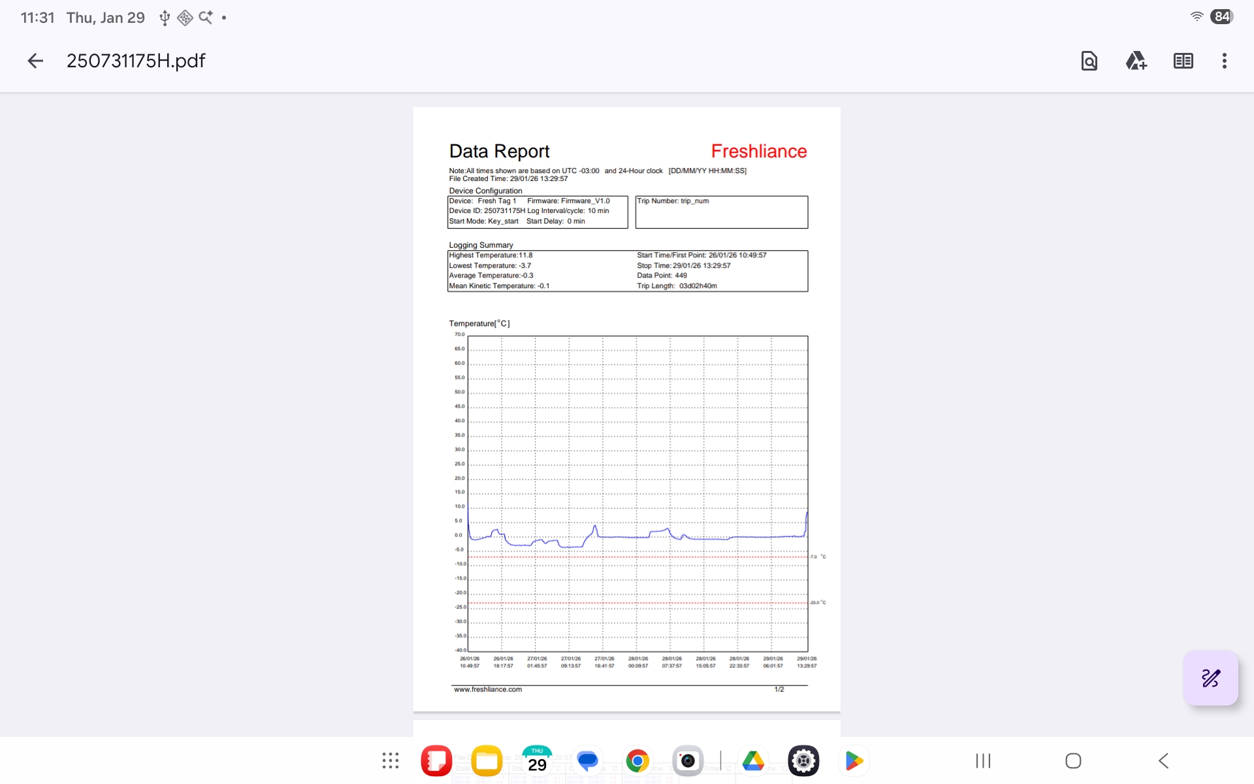Open the yellow Files app icon
Viewport: 1254px width, 784px height.
[487, 760]
